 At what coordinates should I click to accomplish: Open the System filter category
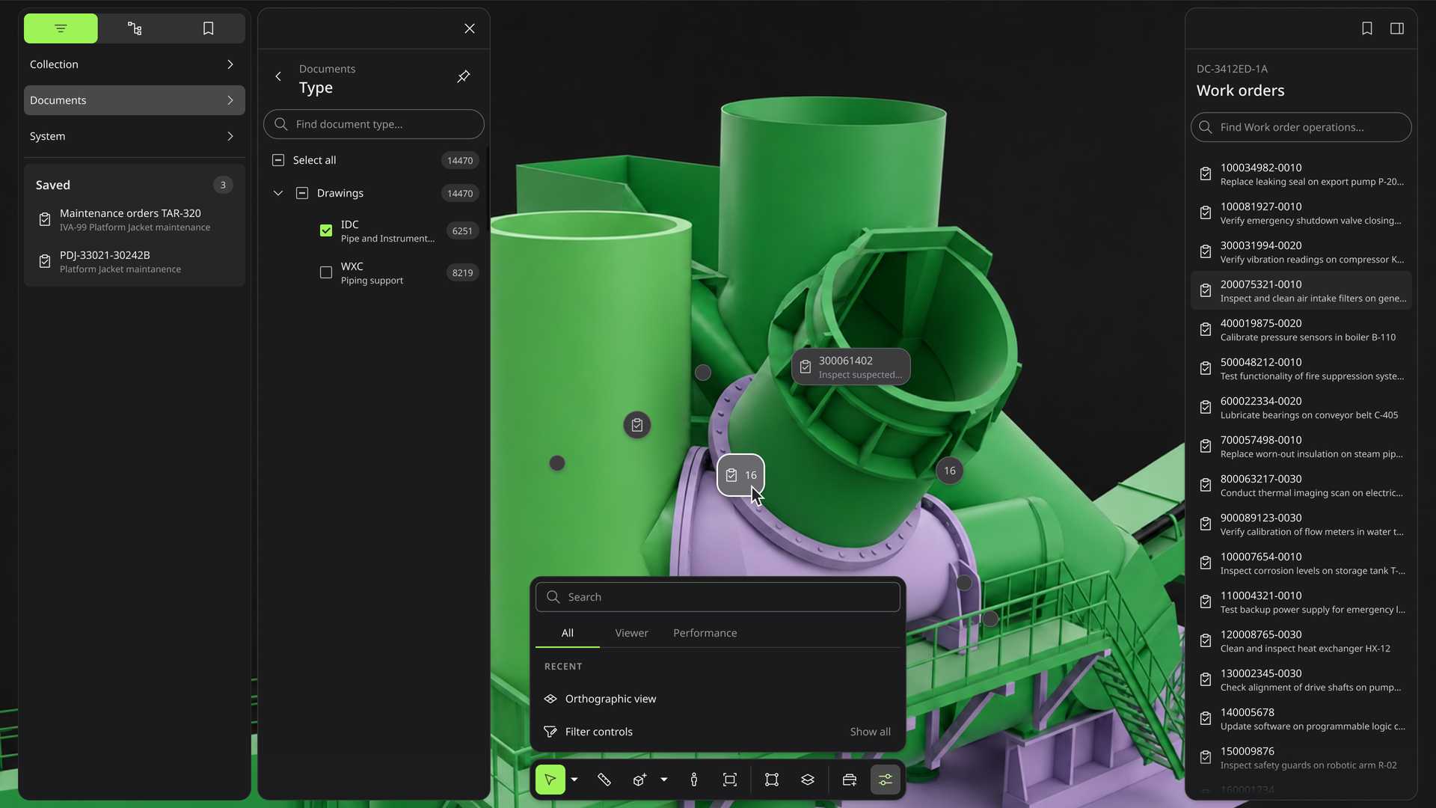135,136
